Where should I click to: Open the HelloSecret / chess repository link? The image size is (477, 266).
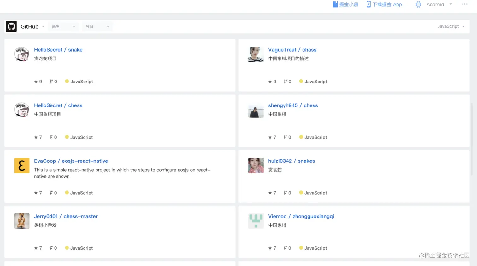point(58,105)
